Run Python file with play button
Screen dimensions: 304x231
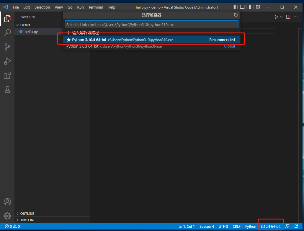point(276,17)
